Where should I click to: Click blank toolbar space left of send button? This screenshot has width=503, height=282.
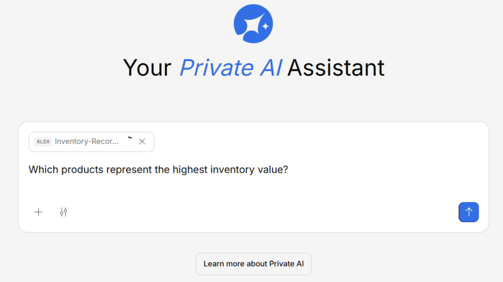(x=302, y=212)
